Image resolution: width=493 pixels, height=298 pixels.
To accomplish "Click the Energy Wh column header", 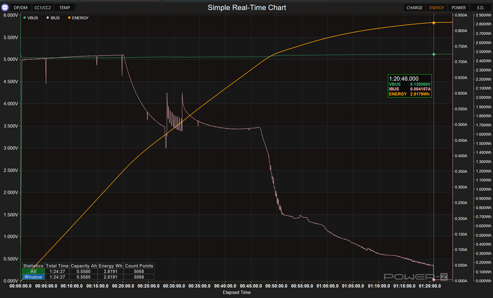I will (111, 266).
